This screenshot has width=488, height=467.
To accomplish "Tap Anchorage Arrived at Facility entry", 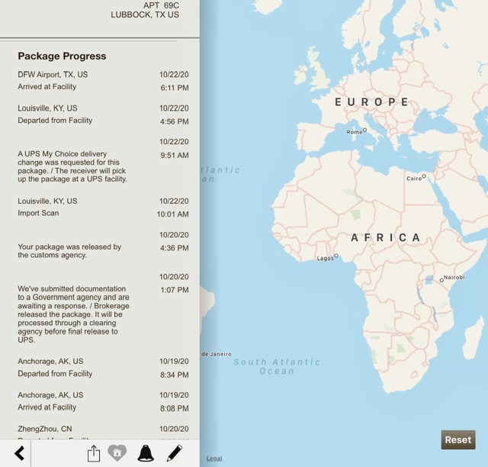I will (103, 401).
